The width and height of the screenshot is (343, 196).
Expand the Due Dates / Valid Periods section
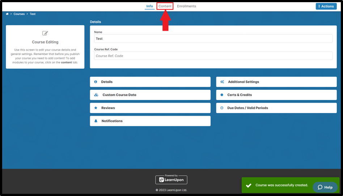(276, 108)
